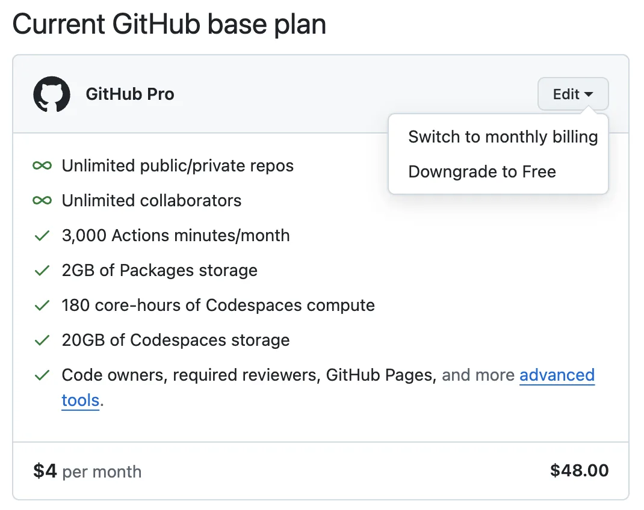Viewport: 644px width, 510px height.
Task: Click checkmark next to 180 core-hours Codespaces compute
Action: (x=42, y=306)
